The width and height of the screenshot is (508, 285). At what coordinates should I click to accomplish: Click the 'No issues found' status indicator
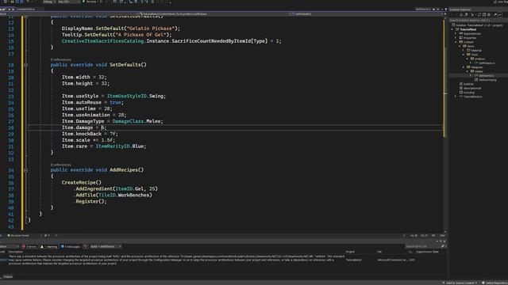pyautogui.click(x=18, y=236)
